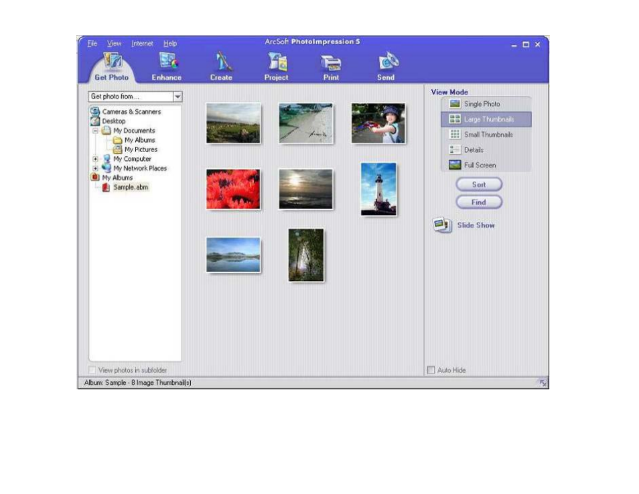Click the Single Photo view icon
Image resolution: width=639 pixels, height=494 pixels.
[455, 104]
